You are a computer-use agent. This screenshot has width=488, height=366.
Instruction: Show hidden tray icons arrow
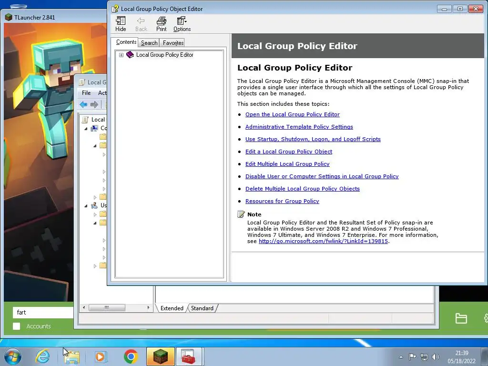tap(401, 357)
